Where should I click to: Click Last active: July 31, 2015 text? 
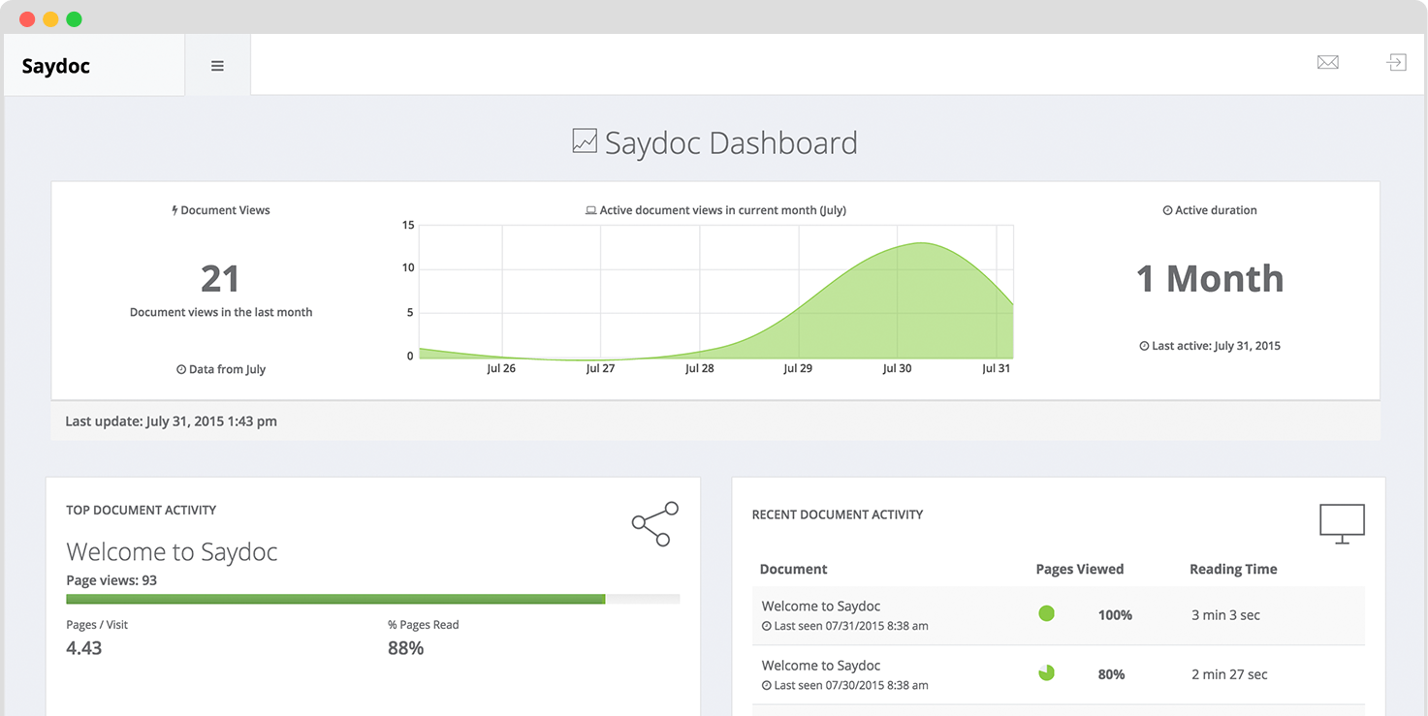pyautogui.click(x=1216, y=346)
